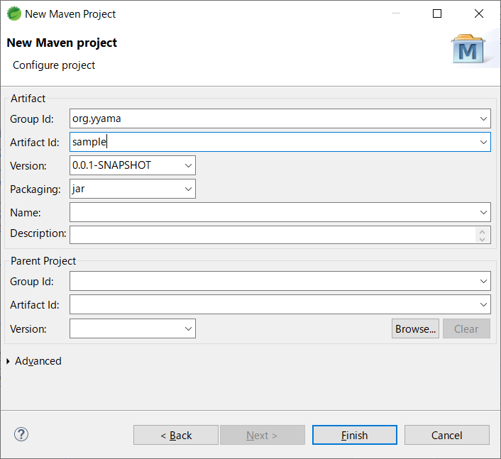Cancel the New Maven Project dialog

coord(446,435)
